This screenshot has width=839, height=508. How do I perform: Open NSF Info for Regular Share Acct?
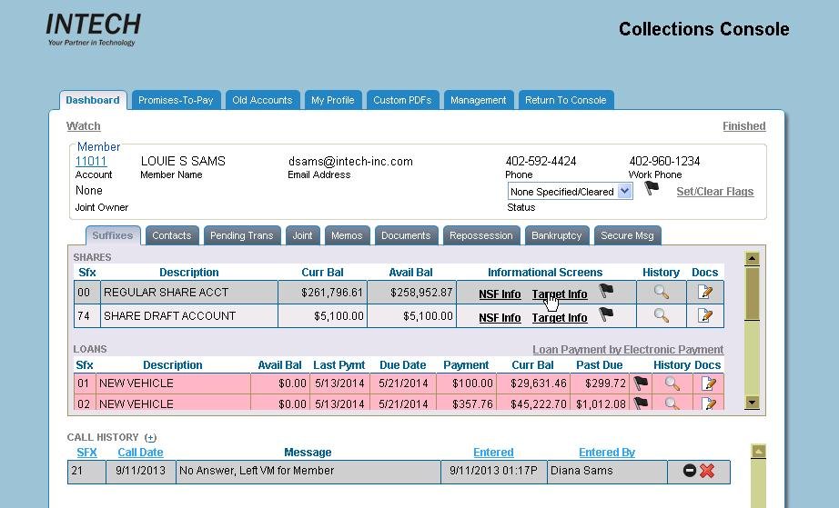coord(500,294)
